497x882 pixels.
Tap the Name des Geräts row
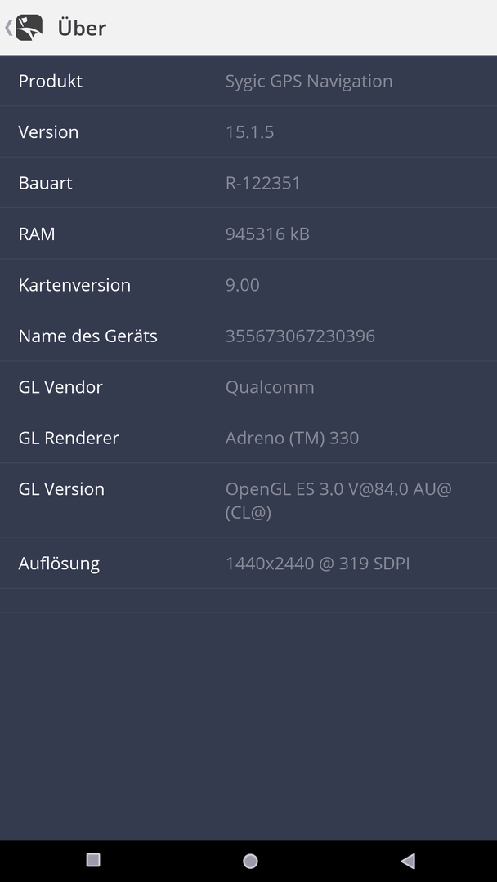point(248,336)
